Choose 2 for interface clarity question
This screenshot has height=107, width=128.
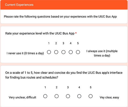(57, 96)
